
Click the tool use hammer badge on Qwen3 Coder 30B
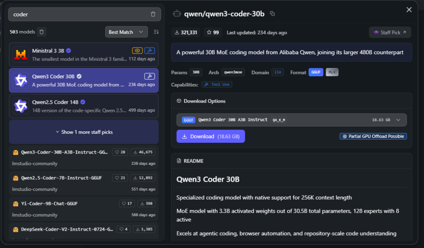[x=149, y=76]
